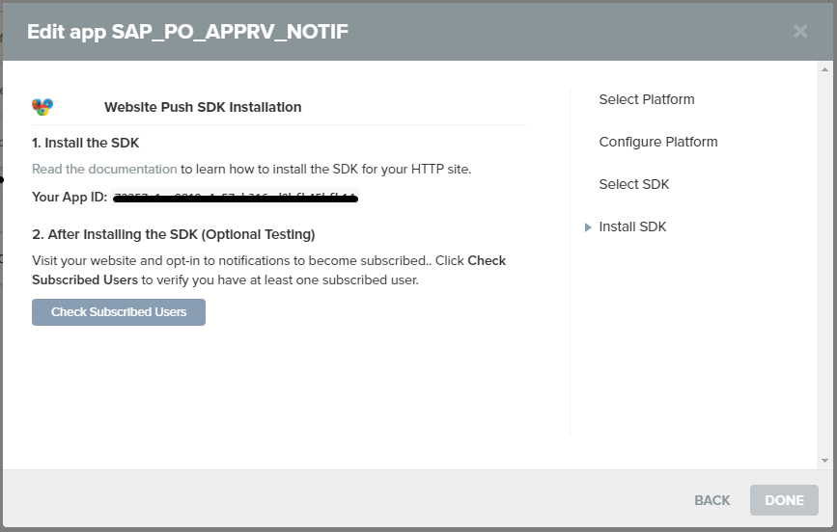Image resolution: width=837 pixels, height=532 pixels.
Task: Click the 'Website Push SDK Installation' heading
Action: (203, 107)
